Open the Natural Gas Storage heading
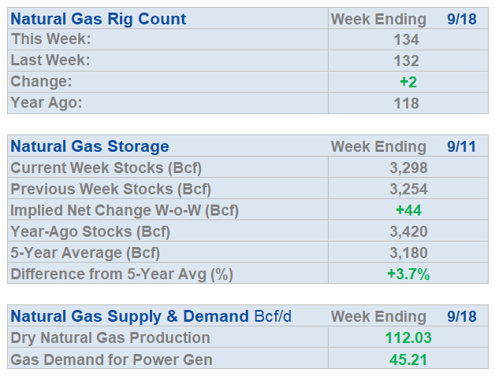Image resolution: width=495 pixels, height=376 pixels. [x=90, y=146]
